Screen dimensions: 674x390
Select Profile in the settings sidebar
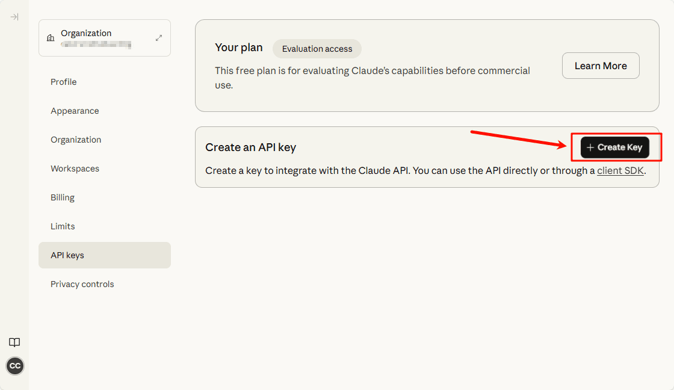(63, 81)
